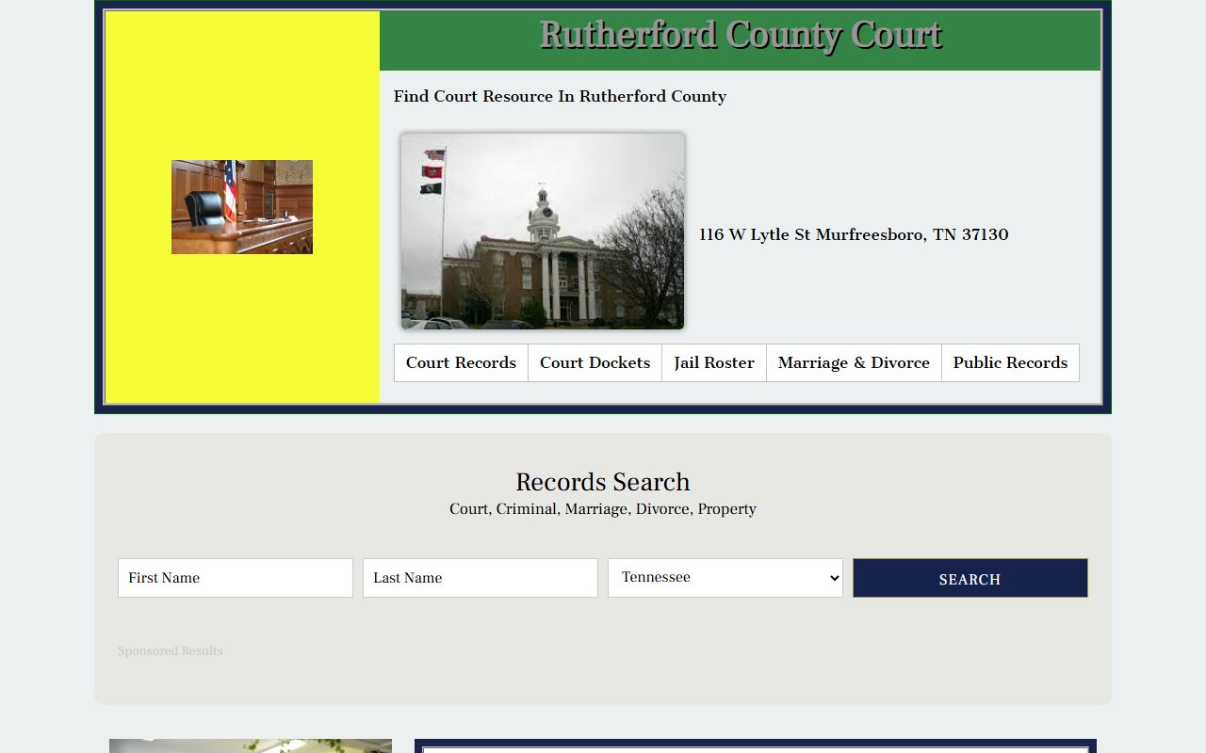Open the Public Records tab
1206x753 pixels.
point(1010,362)
